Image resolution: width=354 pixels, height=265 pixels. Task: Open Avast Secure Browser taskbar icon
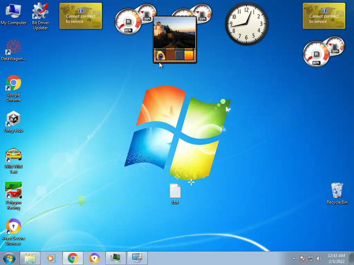[x=94, y=258]
